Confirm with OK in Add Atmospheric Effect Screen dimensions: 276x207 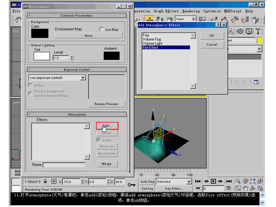212,36
